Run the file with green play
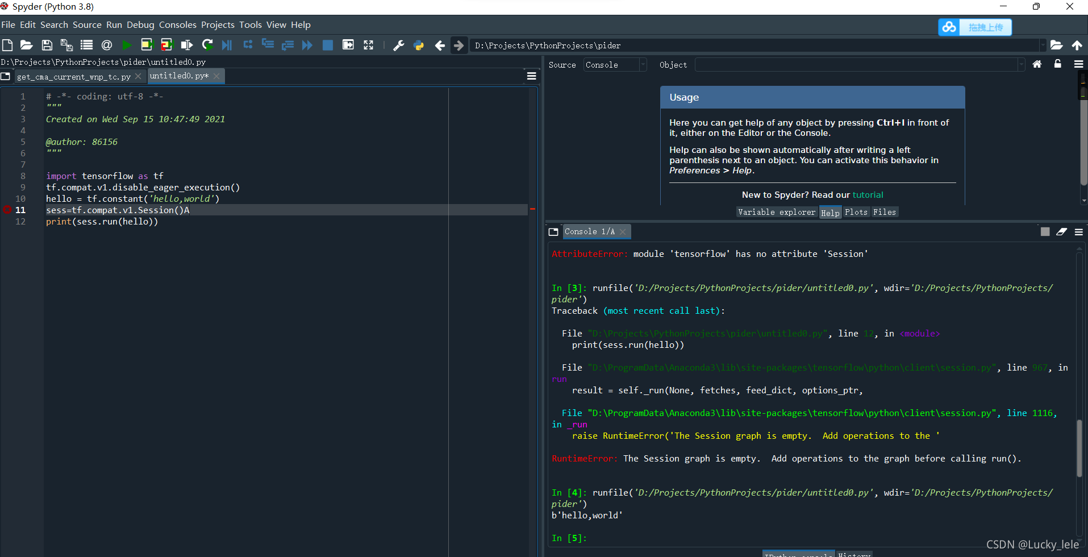This screenshot has height=557, width=1088. pos(127,45)
